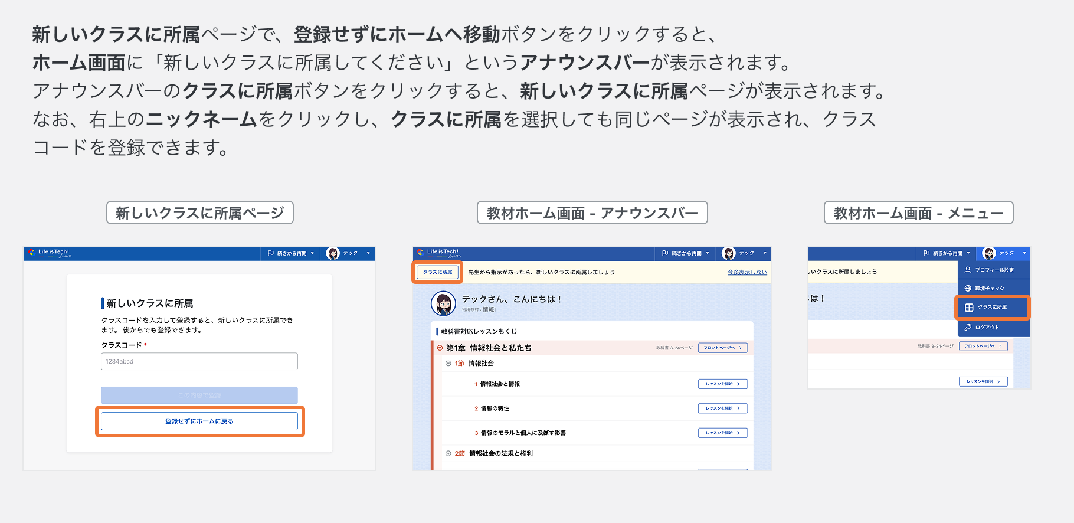The image size is (1074, 523).
Task: Click the flag icon in the class-join page header
Action: point(271,253)
